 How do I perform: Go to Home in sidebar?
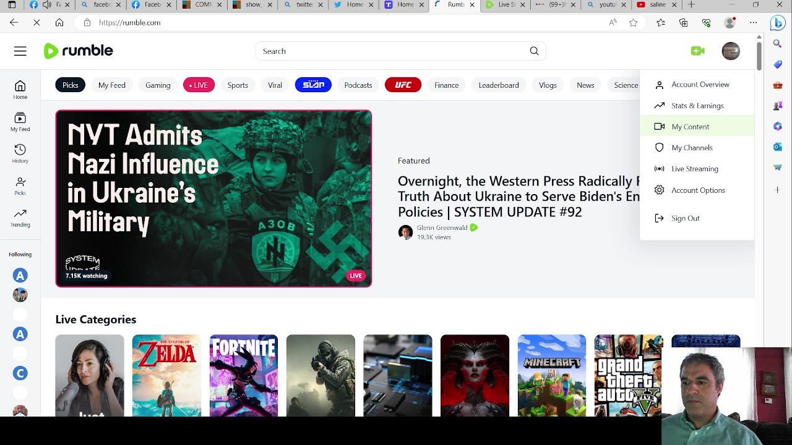point(20,90)
